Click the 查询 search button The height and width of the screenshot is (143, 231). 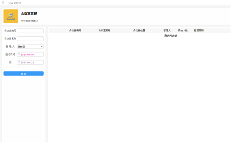(23, 74)
